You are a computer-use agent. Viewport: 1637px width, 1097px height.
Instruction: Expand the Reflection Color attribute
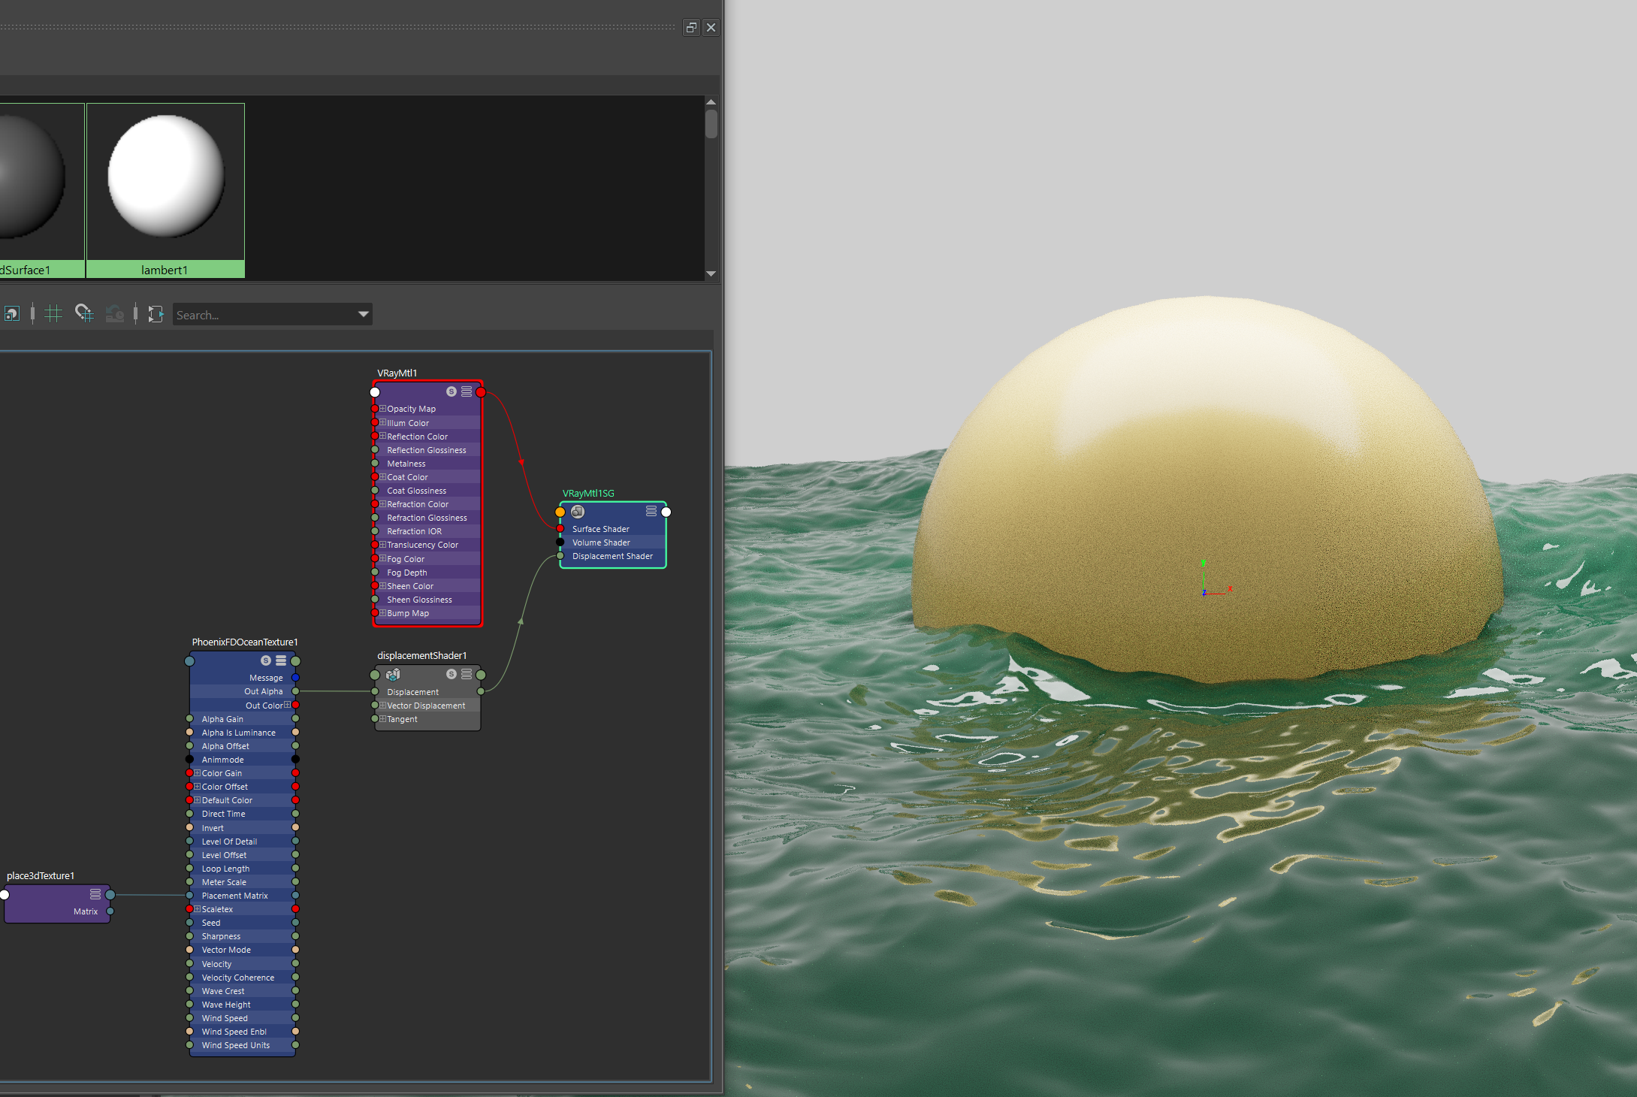coord(382,436)
